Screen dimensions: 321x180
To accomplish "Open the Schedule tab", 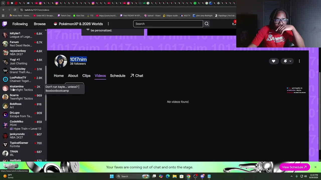I will click(118, 75).
